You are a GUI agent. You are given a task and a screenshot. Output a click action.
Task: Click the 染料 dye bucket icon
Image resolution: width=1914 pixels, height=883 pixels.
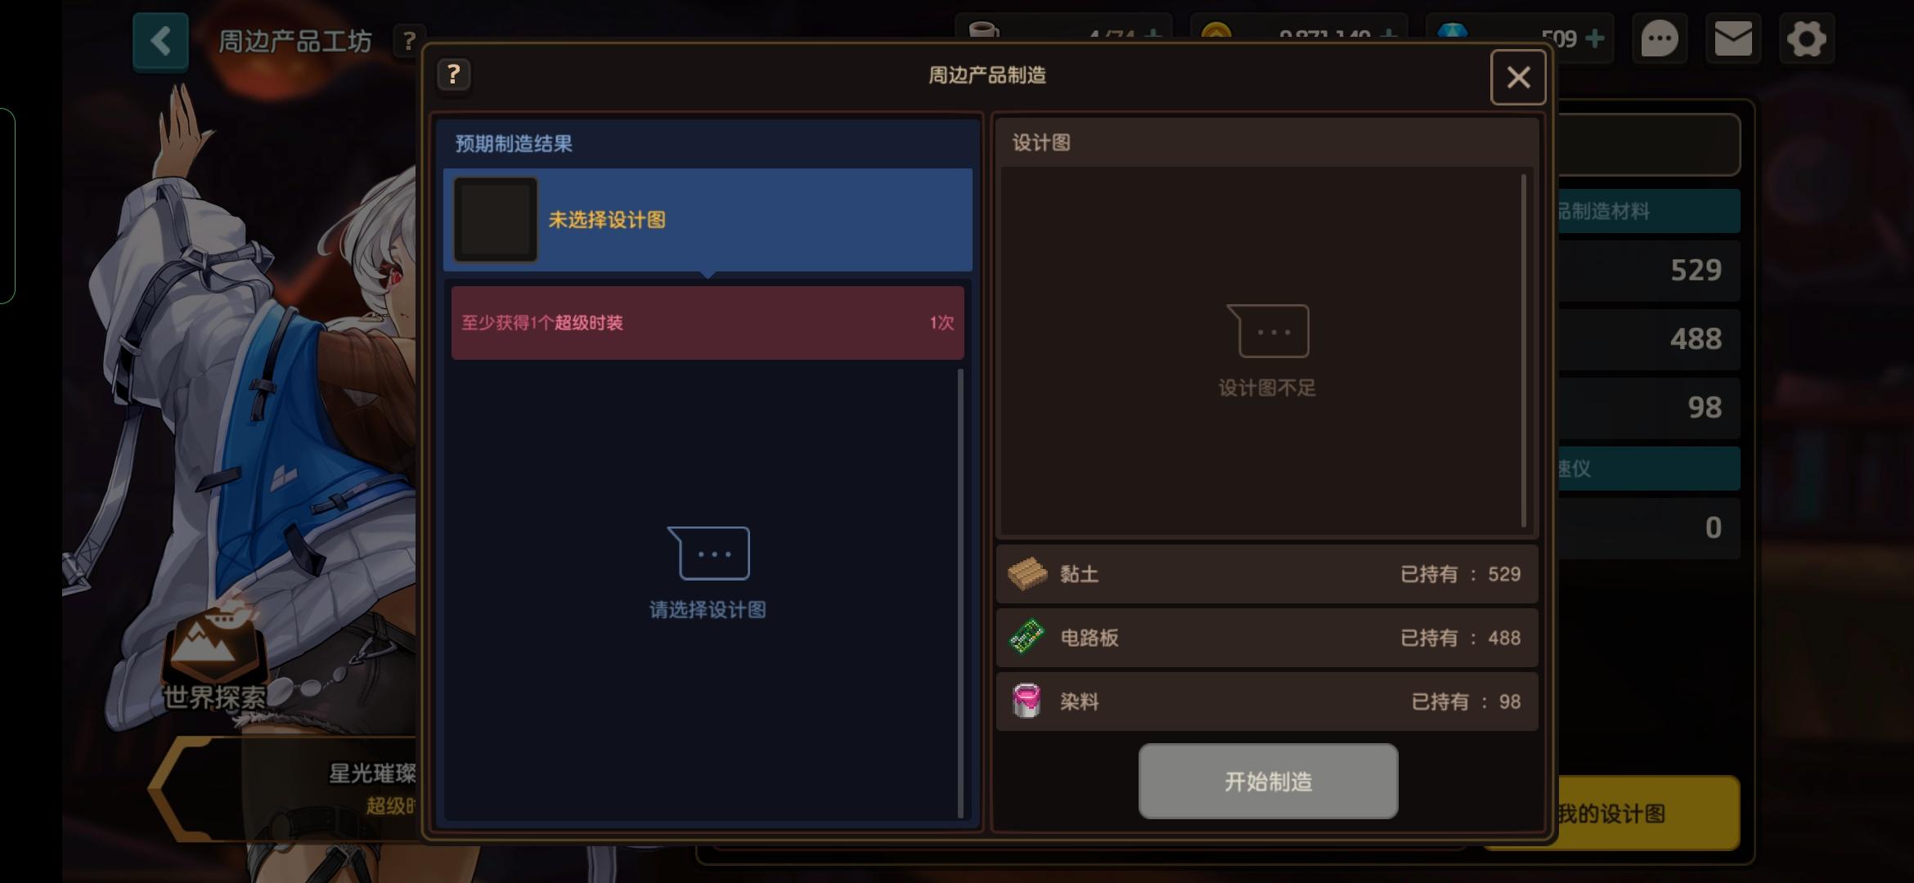tap(1027, 701)
